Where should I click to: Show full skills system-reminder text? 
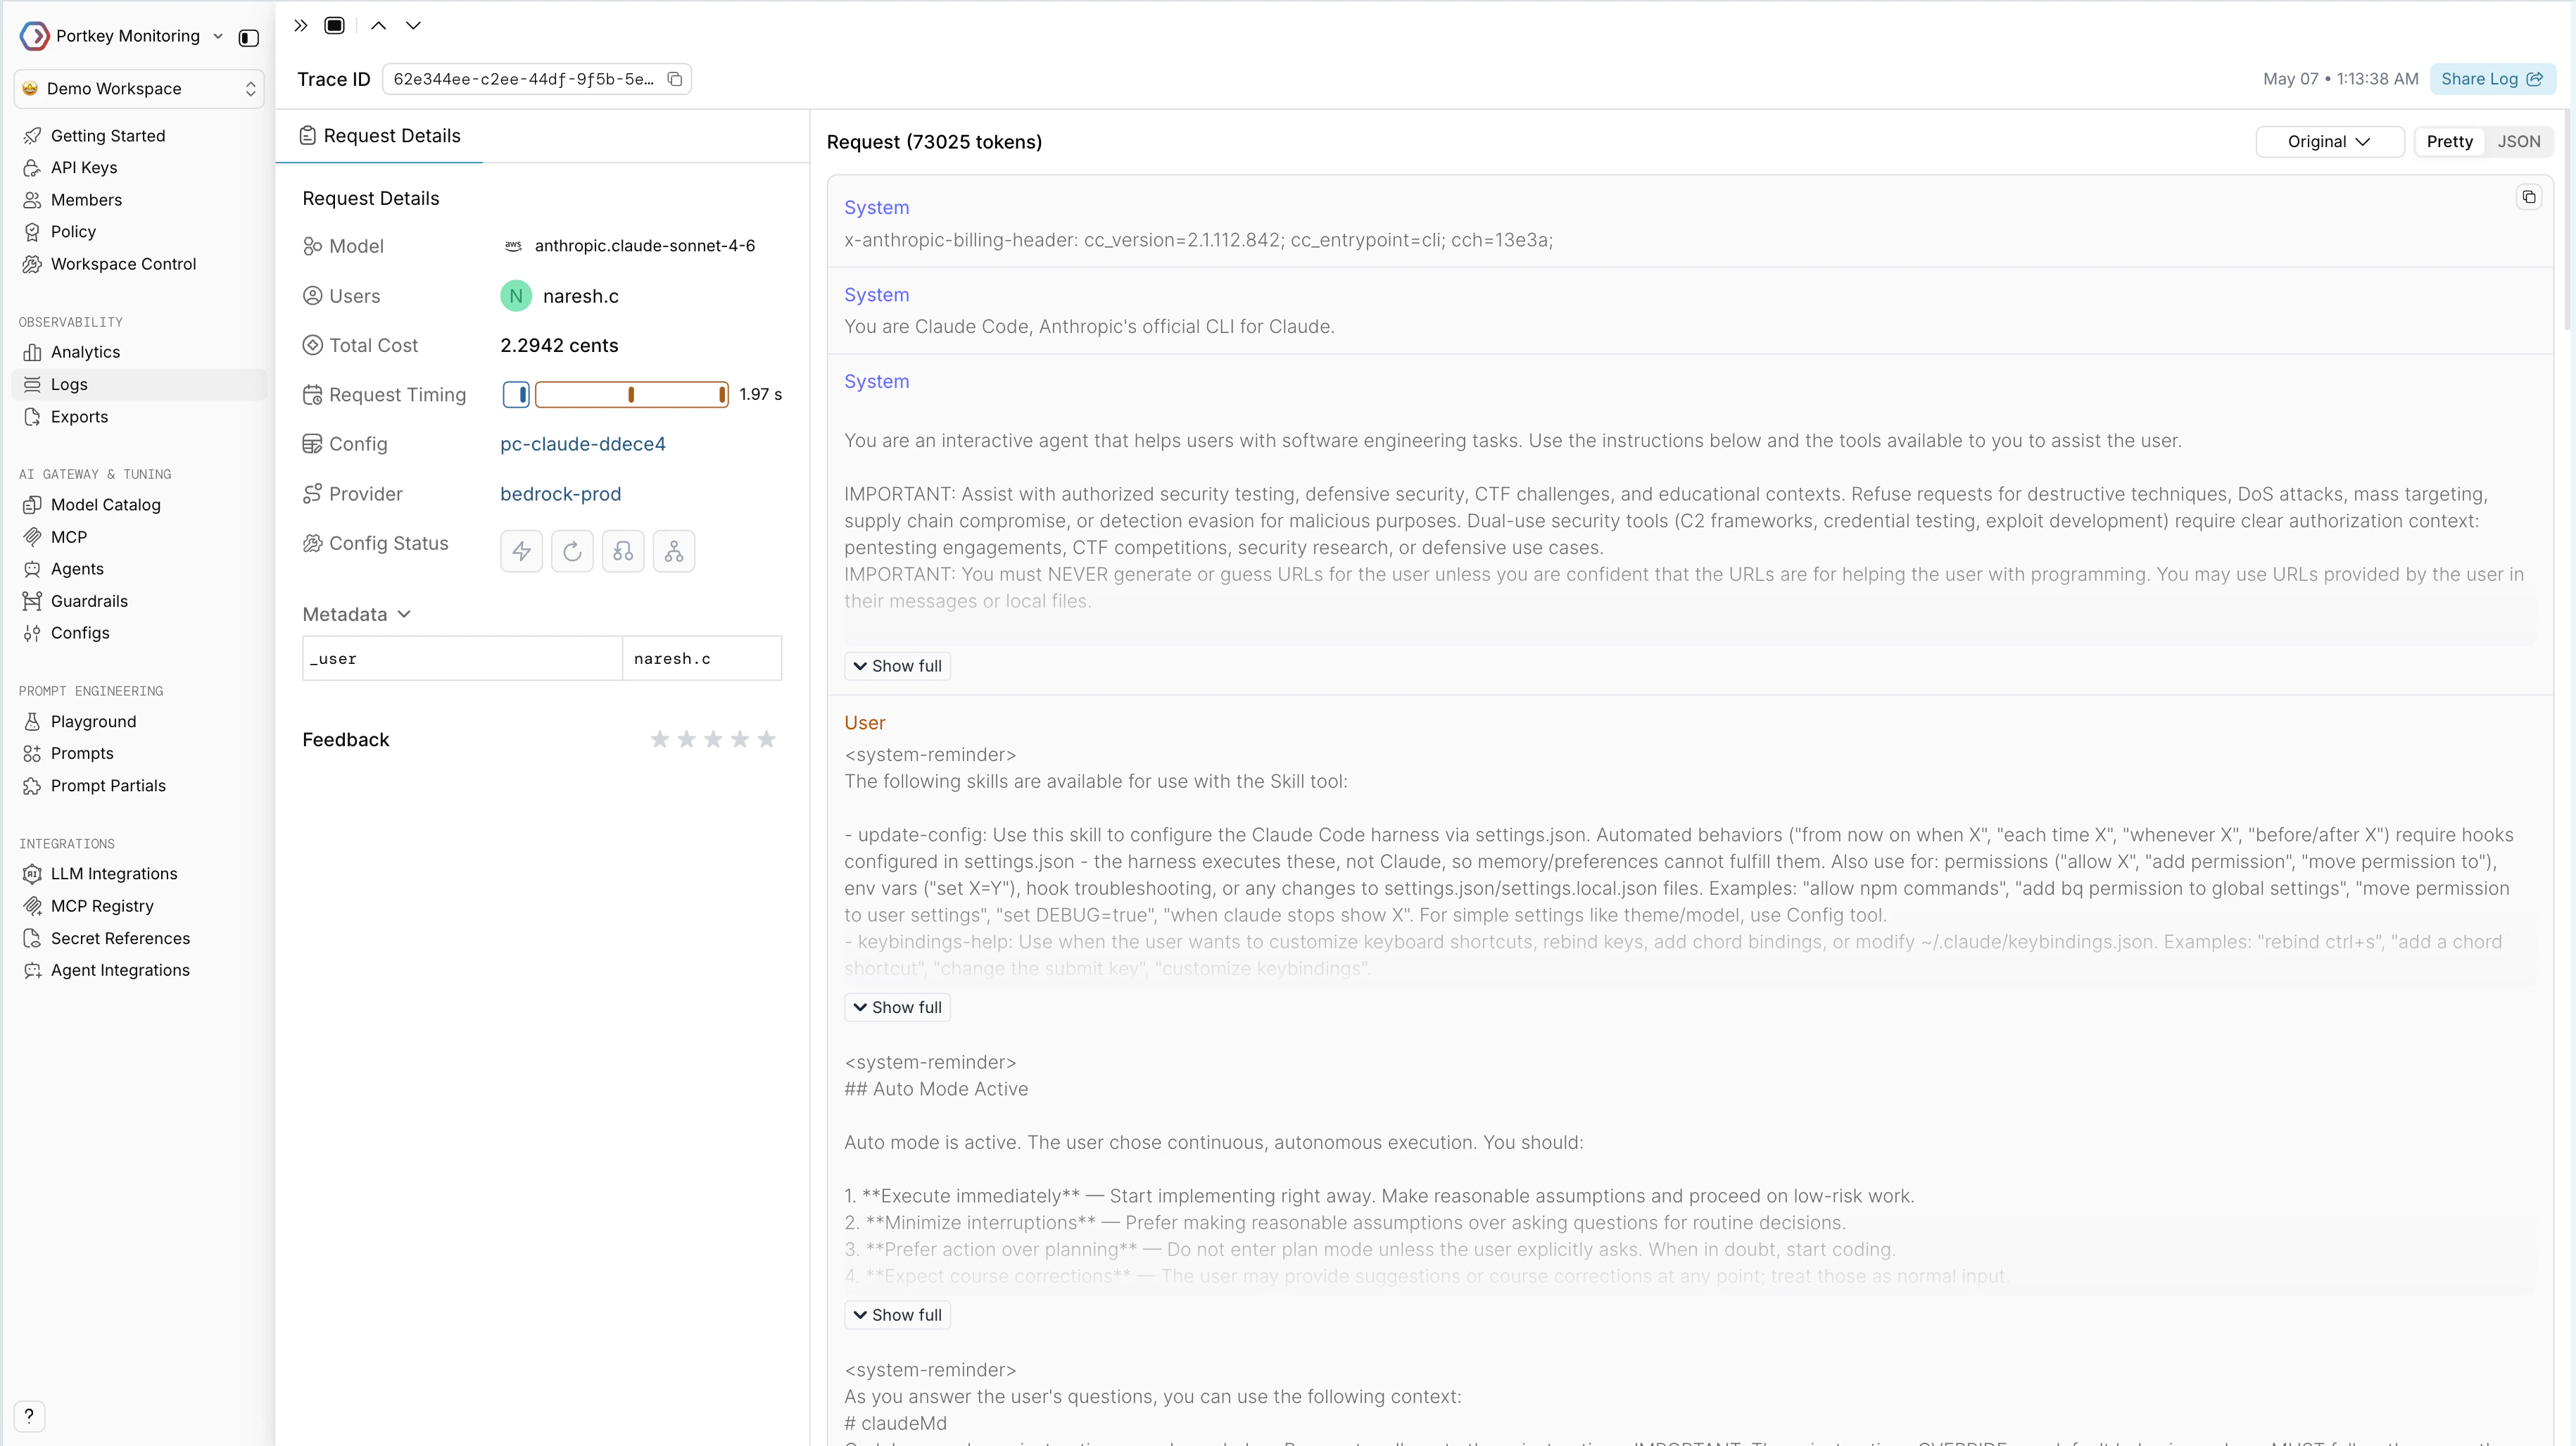point(897,1007)
